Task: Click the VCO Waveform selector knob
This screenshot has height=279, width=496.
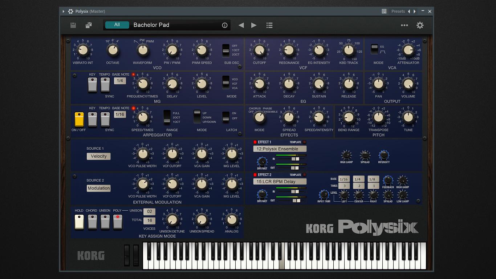Action: 142,50
